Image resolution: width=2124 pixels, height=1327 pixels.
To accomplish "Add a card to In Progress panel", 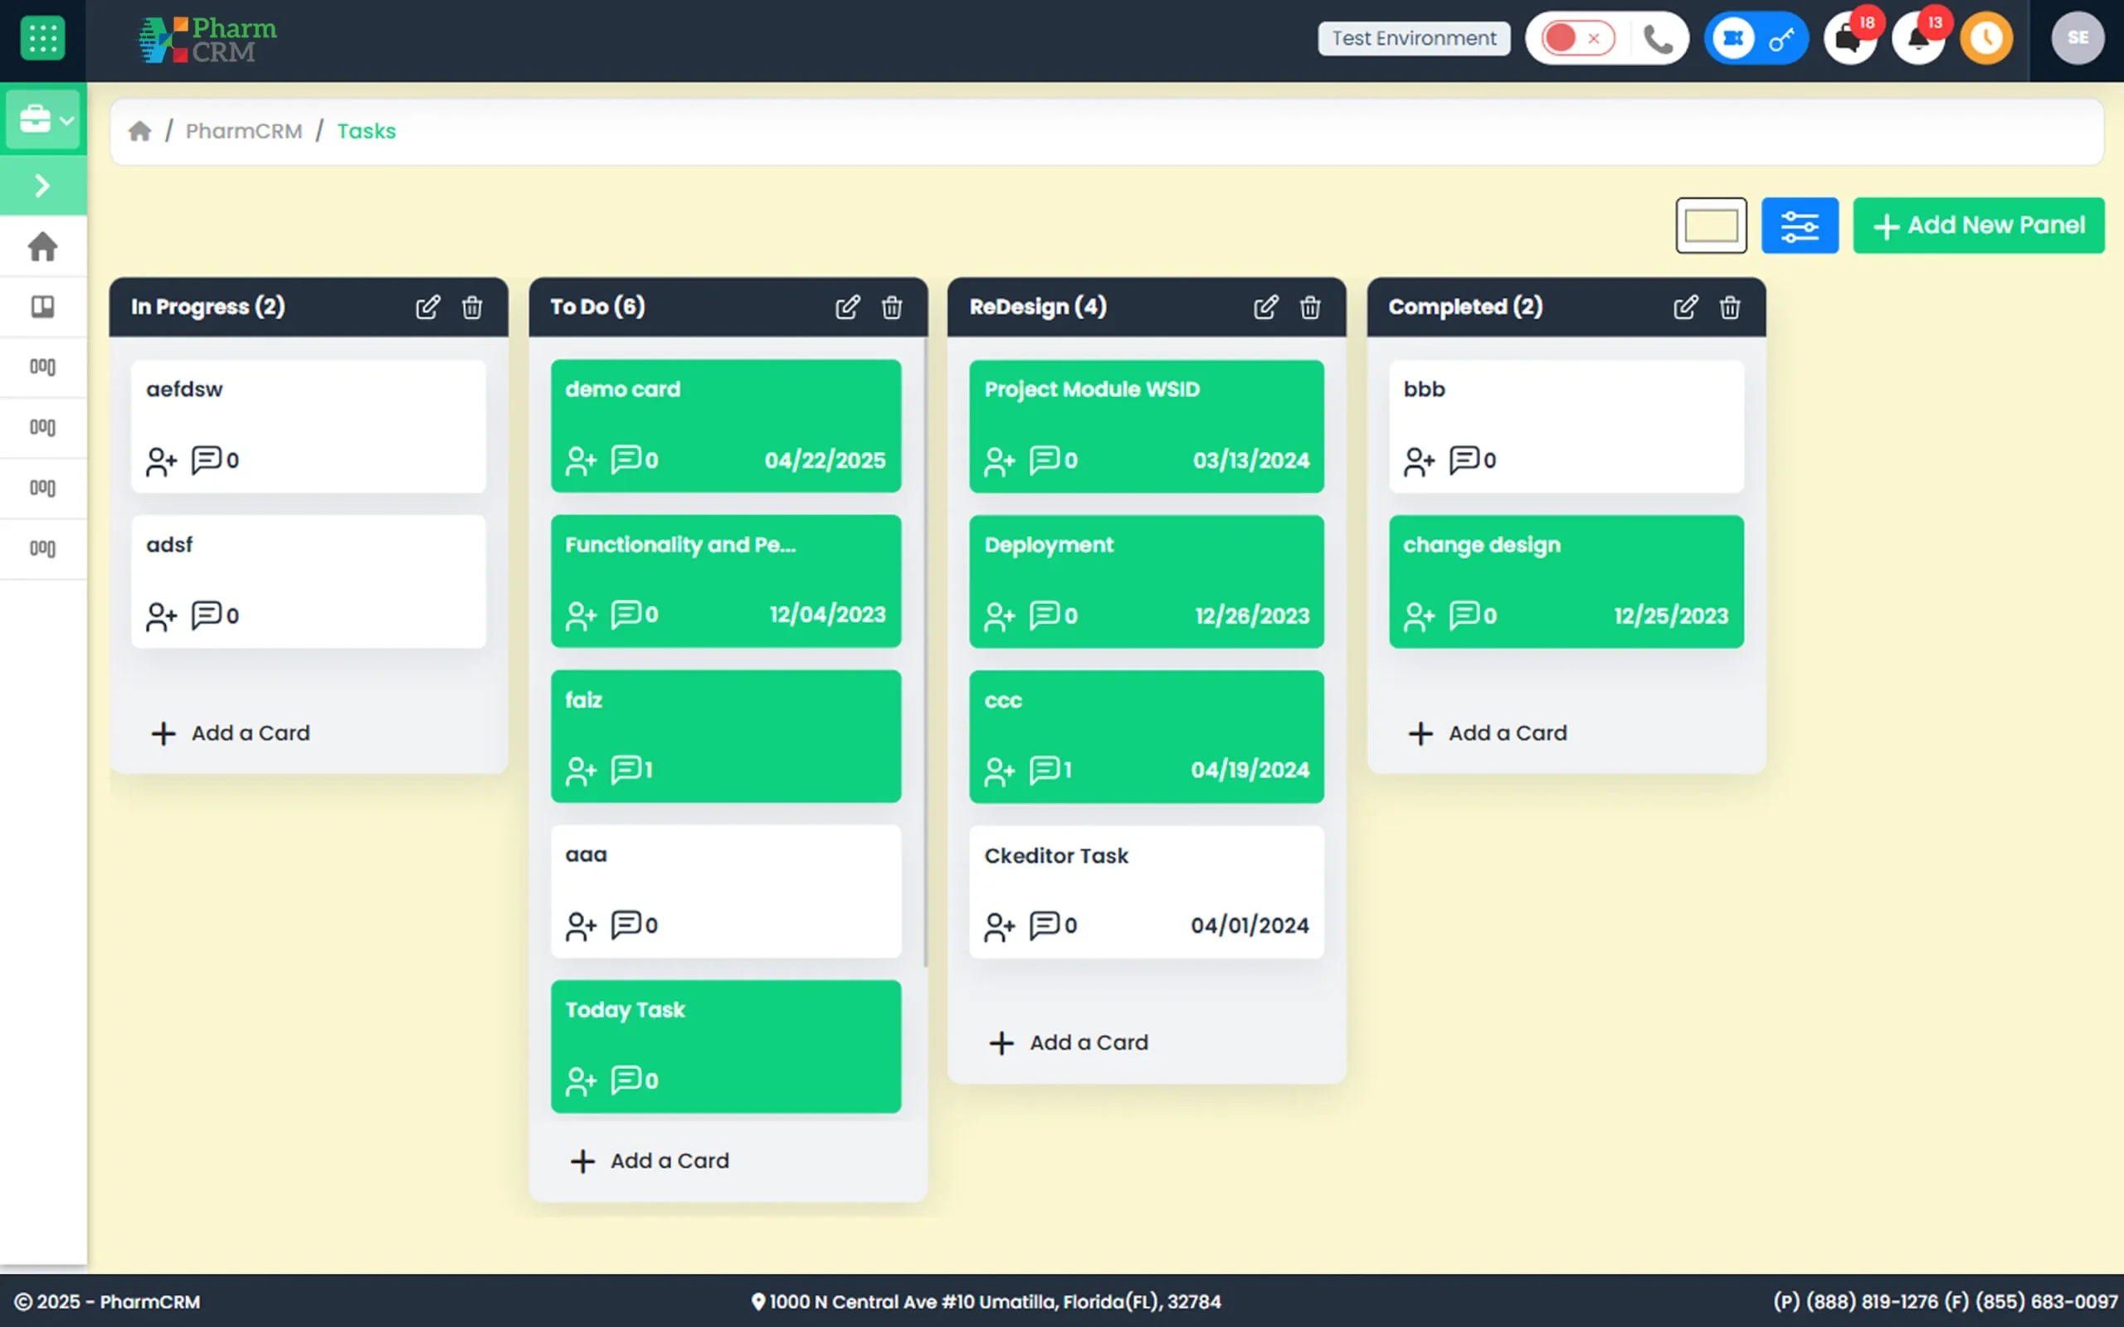I will (231, 733).
